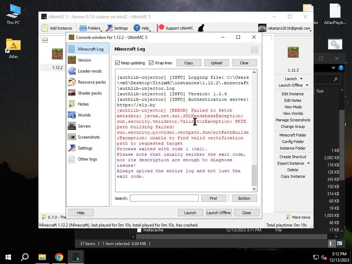The height and width of the screenshot is (264, 352).
Task: Click the Search text field
Action: point(164,198)
